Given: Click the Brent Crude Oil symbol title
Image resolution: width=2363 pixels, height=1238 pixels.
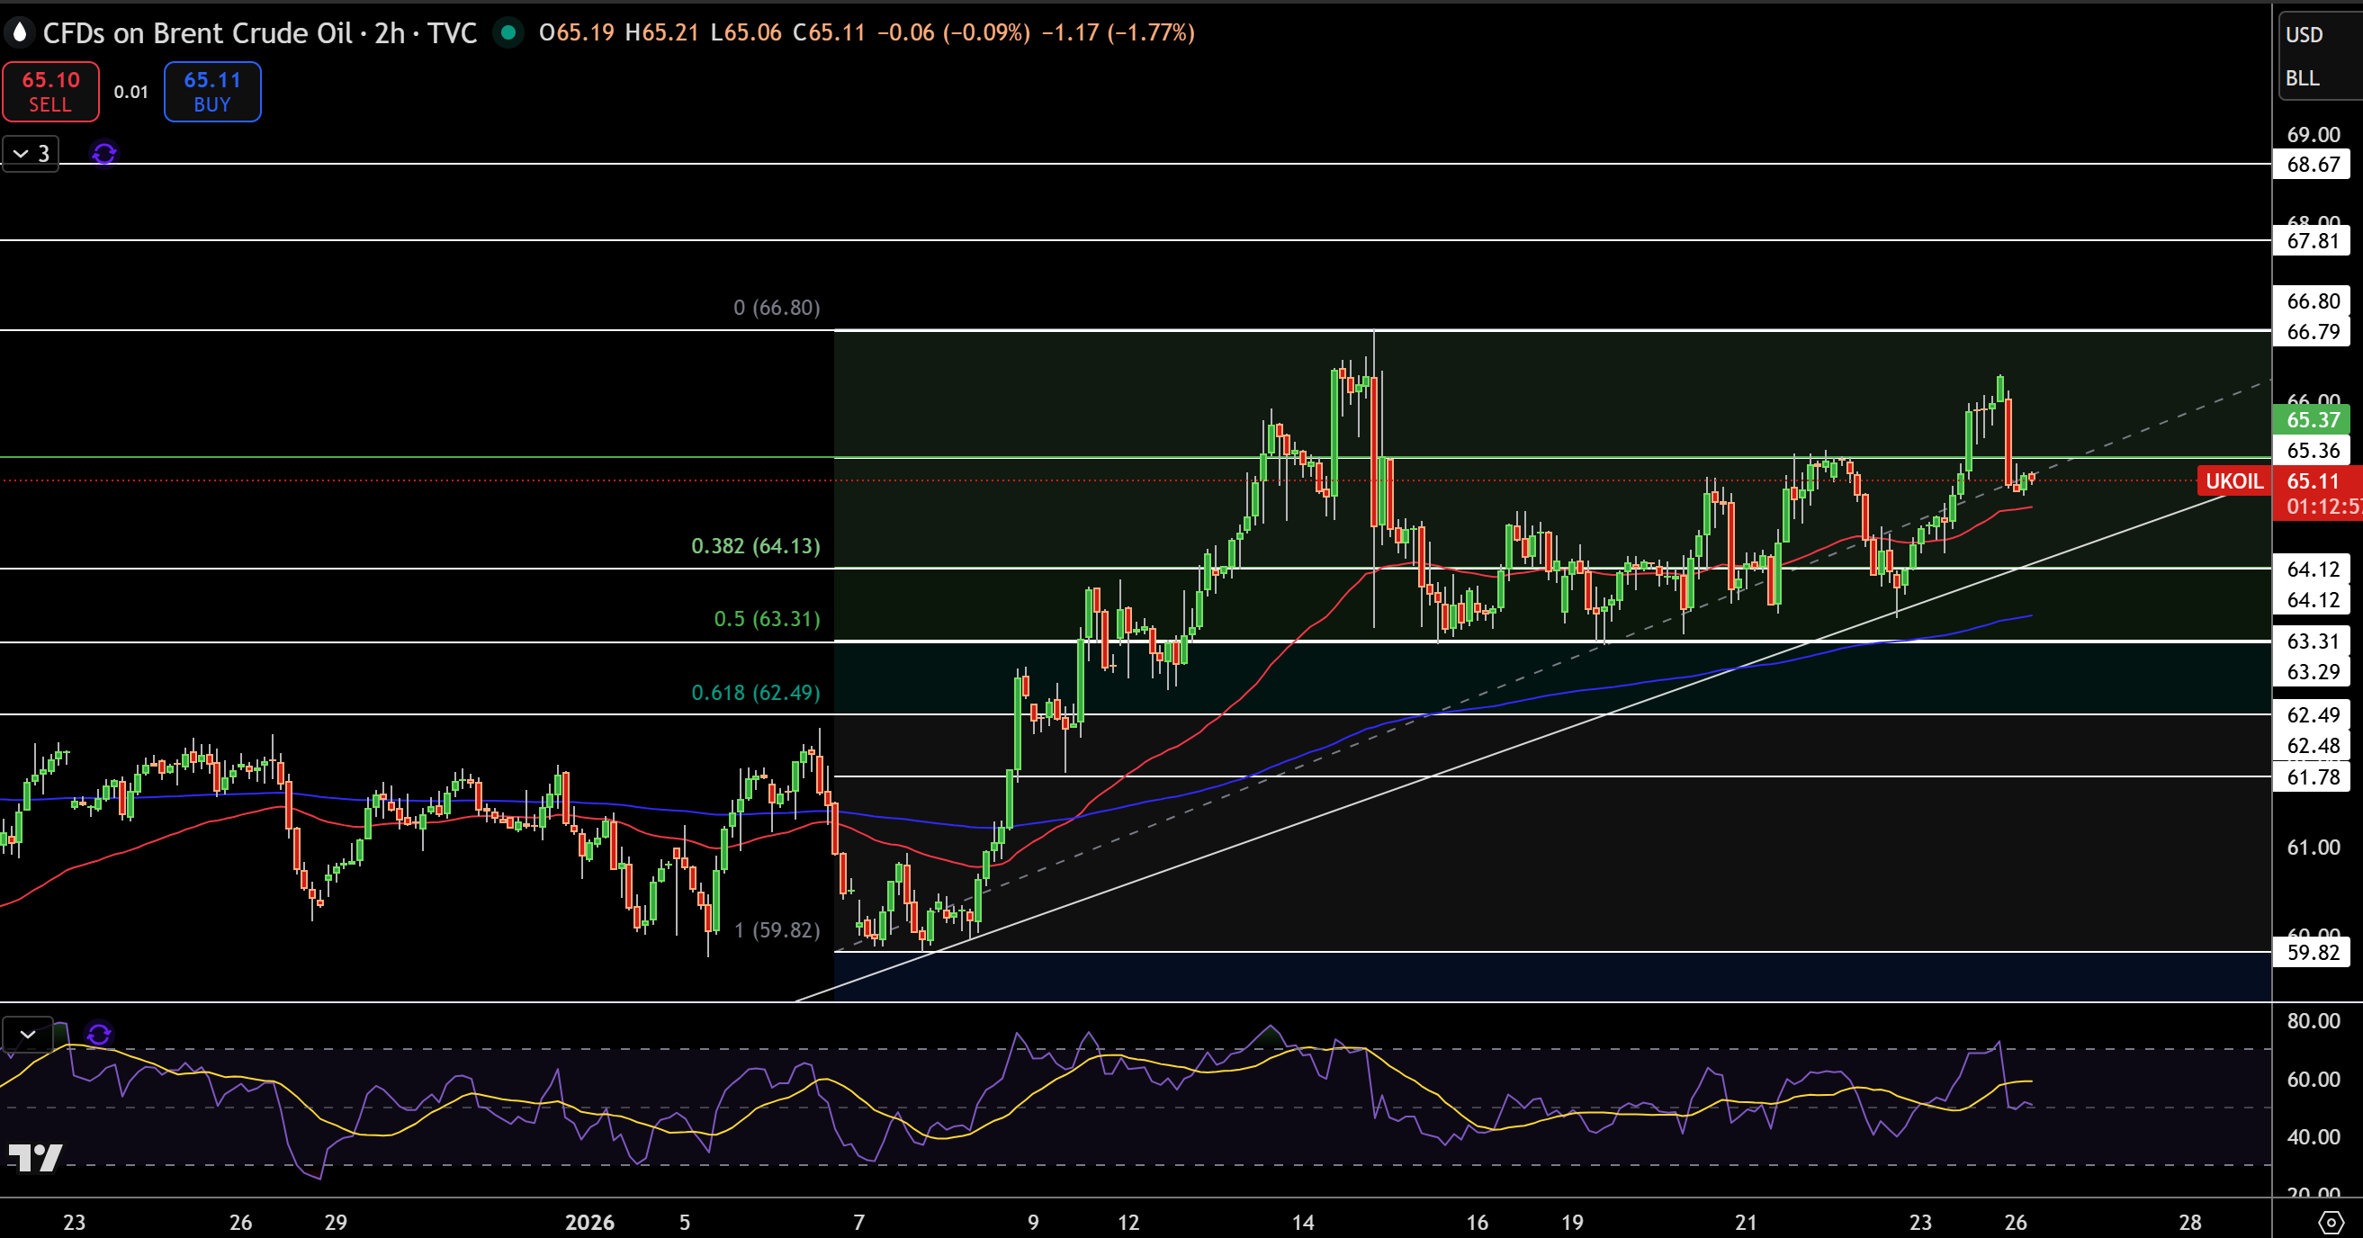Looking at the screenshot, I should [197, 33].
